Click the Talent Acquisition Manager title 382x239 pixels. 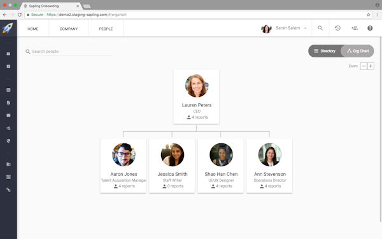point(124,180)
